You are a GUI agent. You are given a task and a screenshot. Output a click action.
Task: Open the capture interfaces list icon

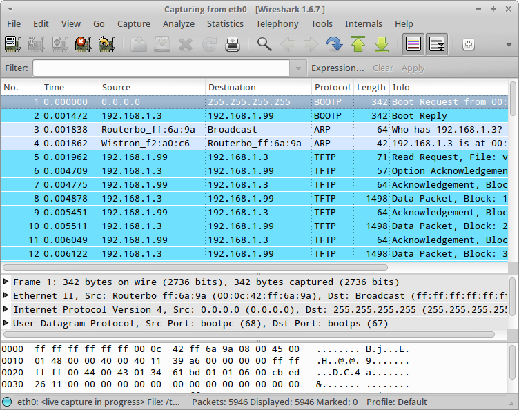click(x=13, y=44)
